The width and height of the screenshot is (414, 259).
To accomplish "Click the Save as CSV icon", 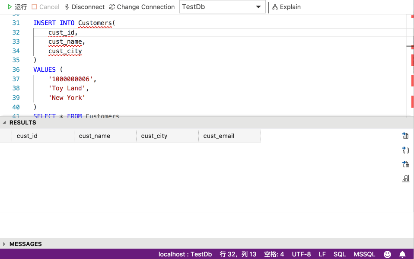I will [405, 136].
